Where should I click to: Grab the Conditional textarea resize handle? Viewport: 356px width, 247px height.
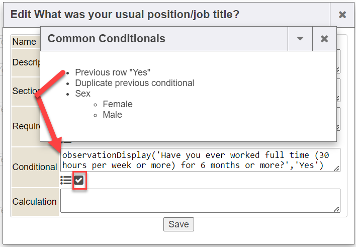pyautogui.click(x=336, y=169)
